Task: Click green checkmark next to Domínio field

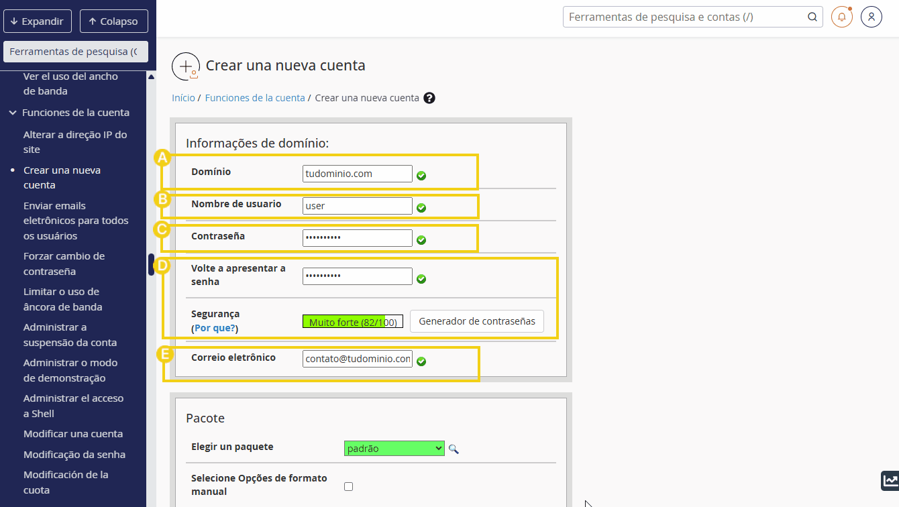Action: [421, 176]
